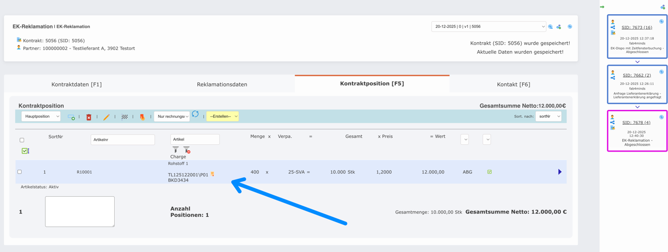This screenshot has width=668, height=252.
Task: Select the Kontraktposition [F5] tab
Action: 372,84
